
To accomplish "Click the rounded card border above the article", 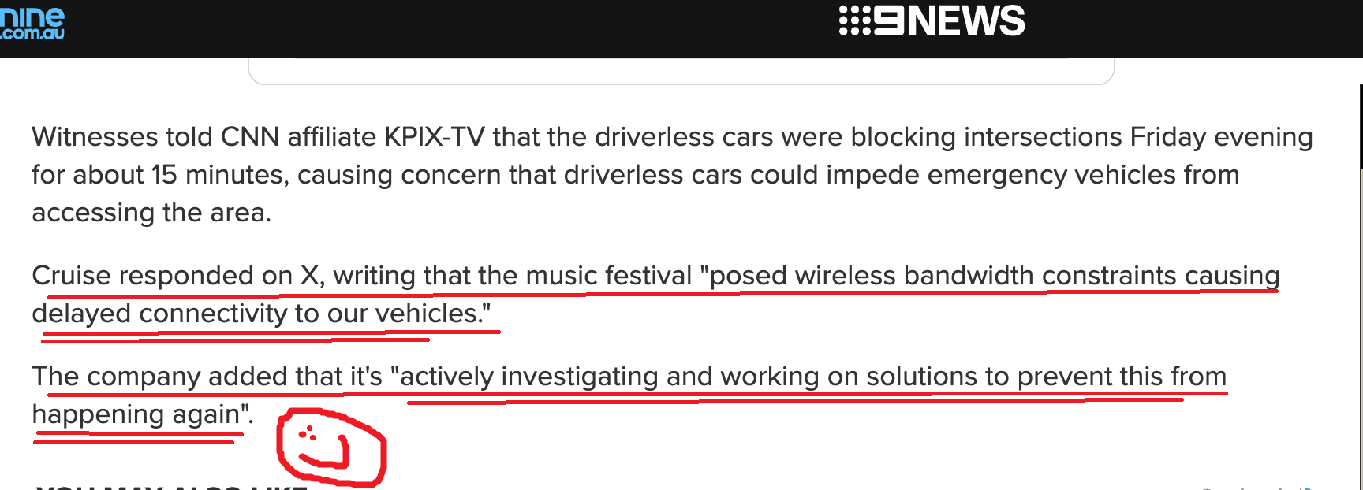I will tap(681, 84).
